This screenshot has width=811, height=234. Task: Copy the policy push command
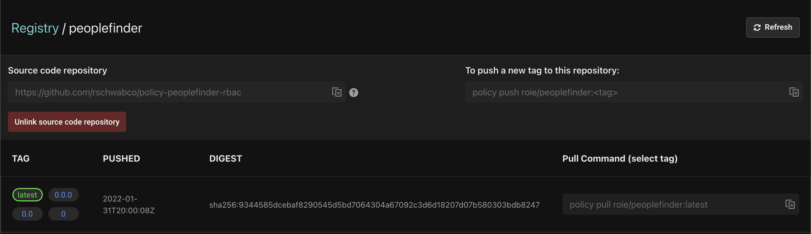[x=794, y=92]
